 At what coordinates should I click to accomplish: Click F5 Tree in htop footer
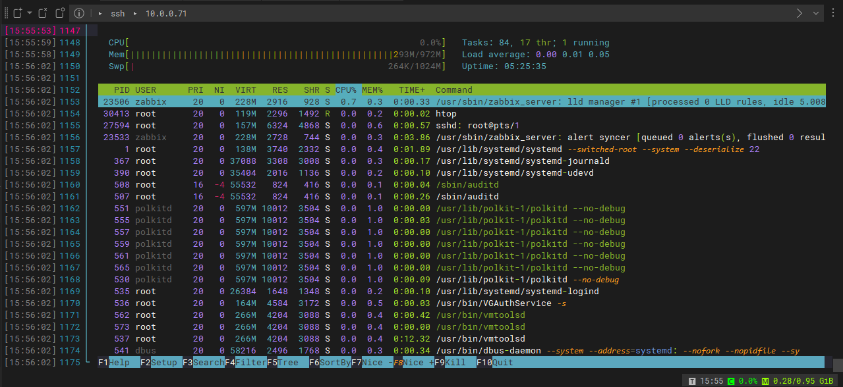[x=287, y=363]
